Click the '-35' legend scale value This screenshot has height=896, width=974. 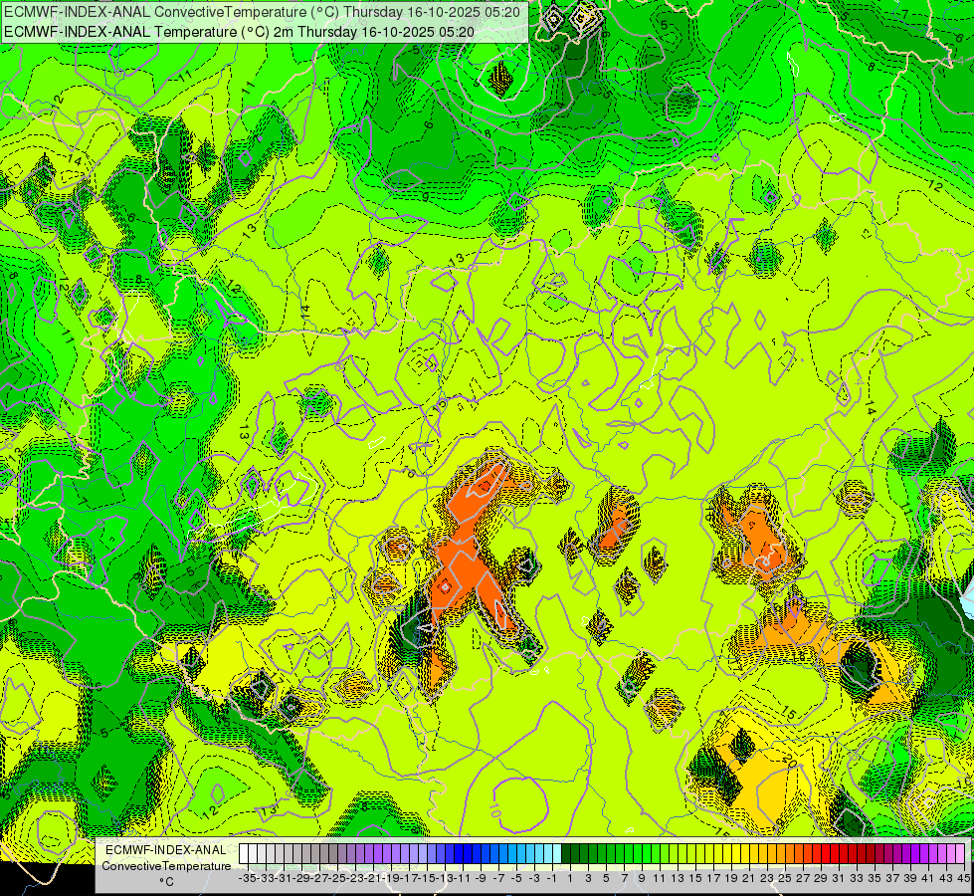point(247,879)
